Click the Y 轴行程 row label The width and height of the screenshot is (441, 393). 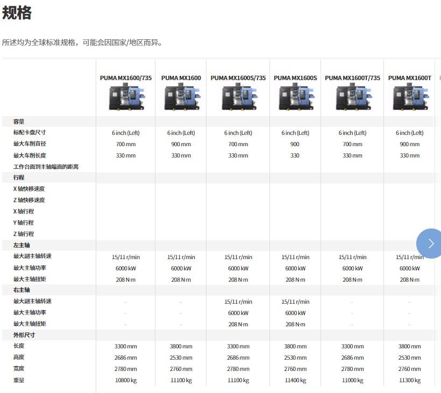pyautogui.click(x=24, y=223)
